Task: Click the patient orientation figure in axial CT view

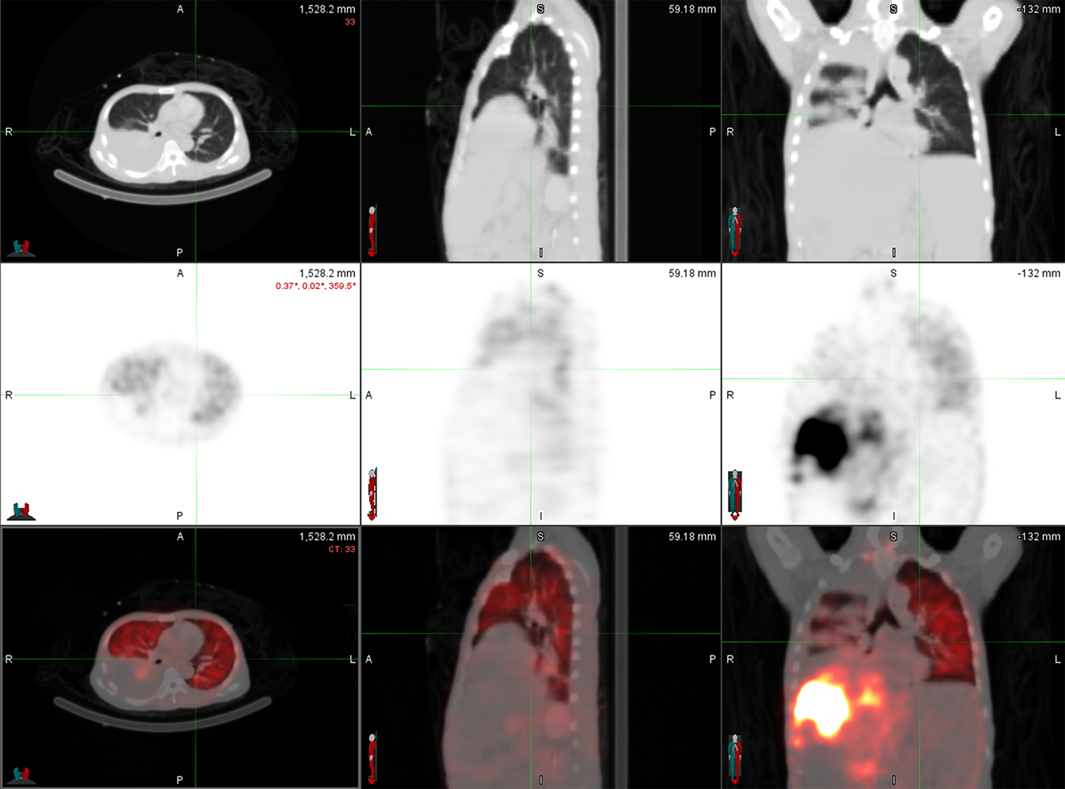Action: click(x=22, y=246)
